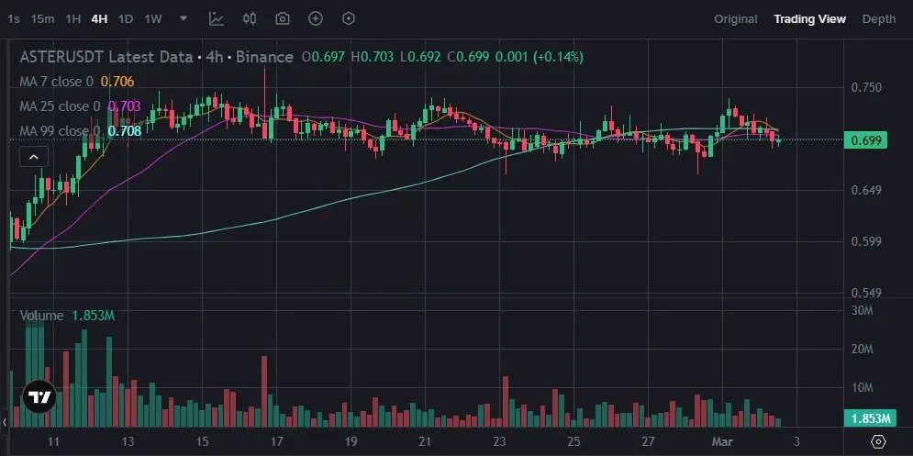
Task: Click the 13 date label on time axis
Action: (x=128, y=440)
